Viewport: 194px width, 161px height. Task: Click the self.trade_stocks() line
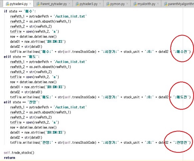click(19, 153)
